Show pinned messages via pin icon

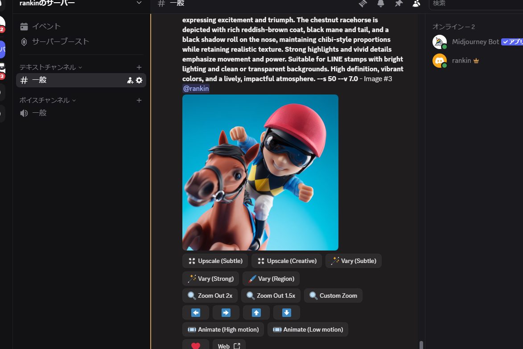tap(398, 4)
